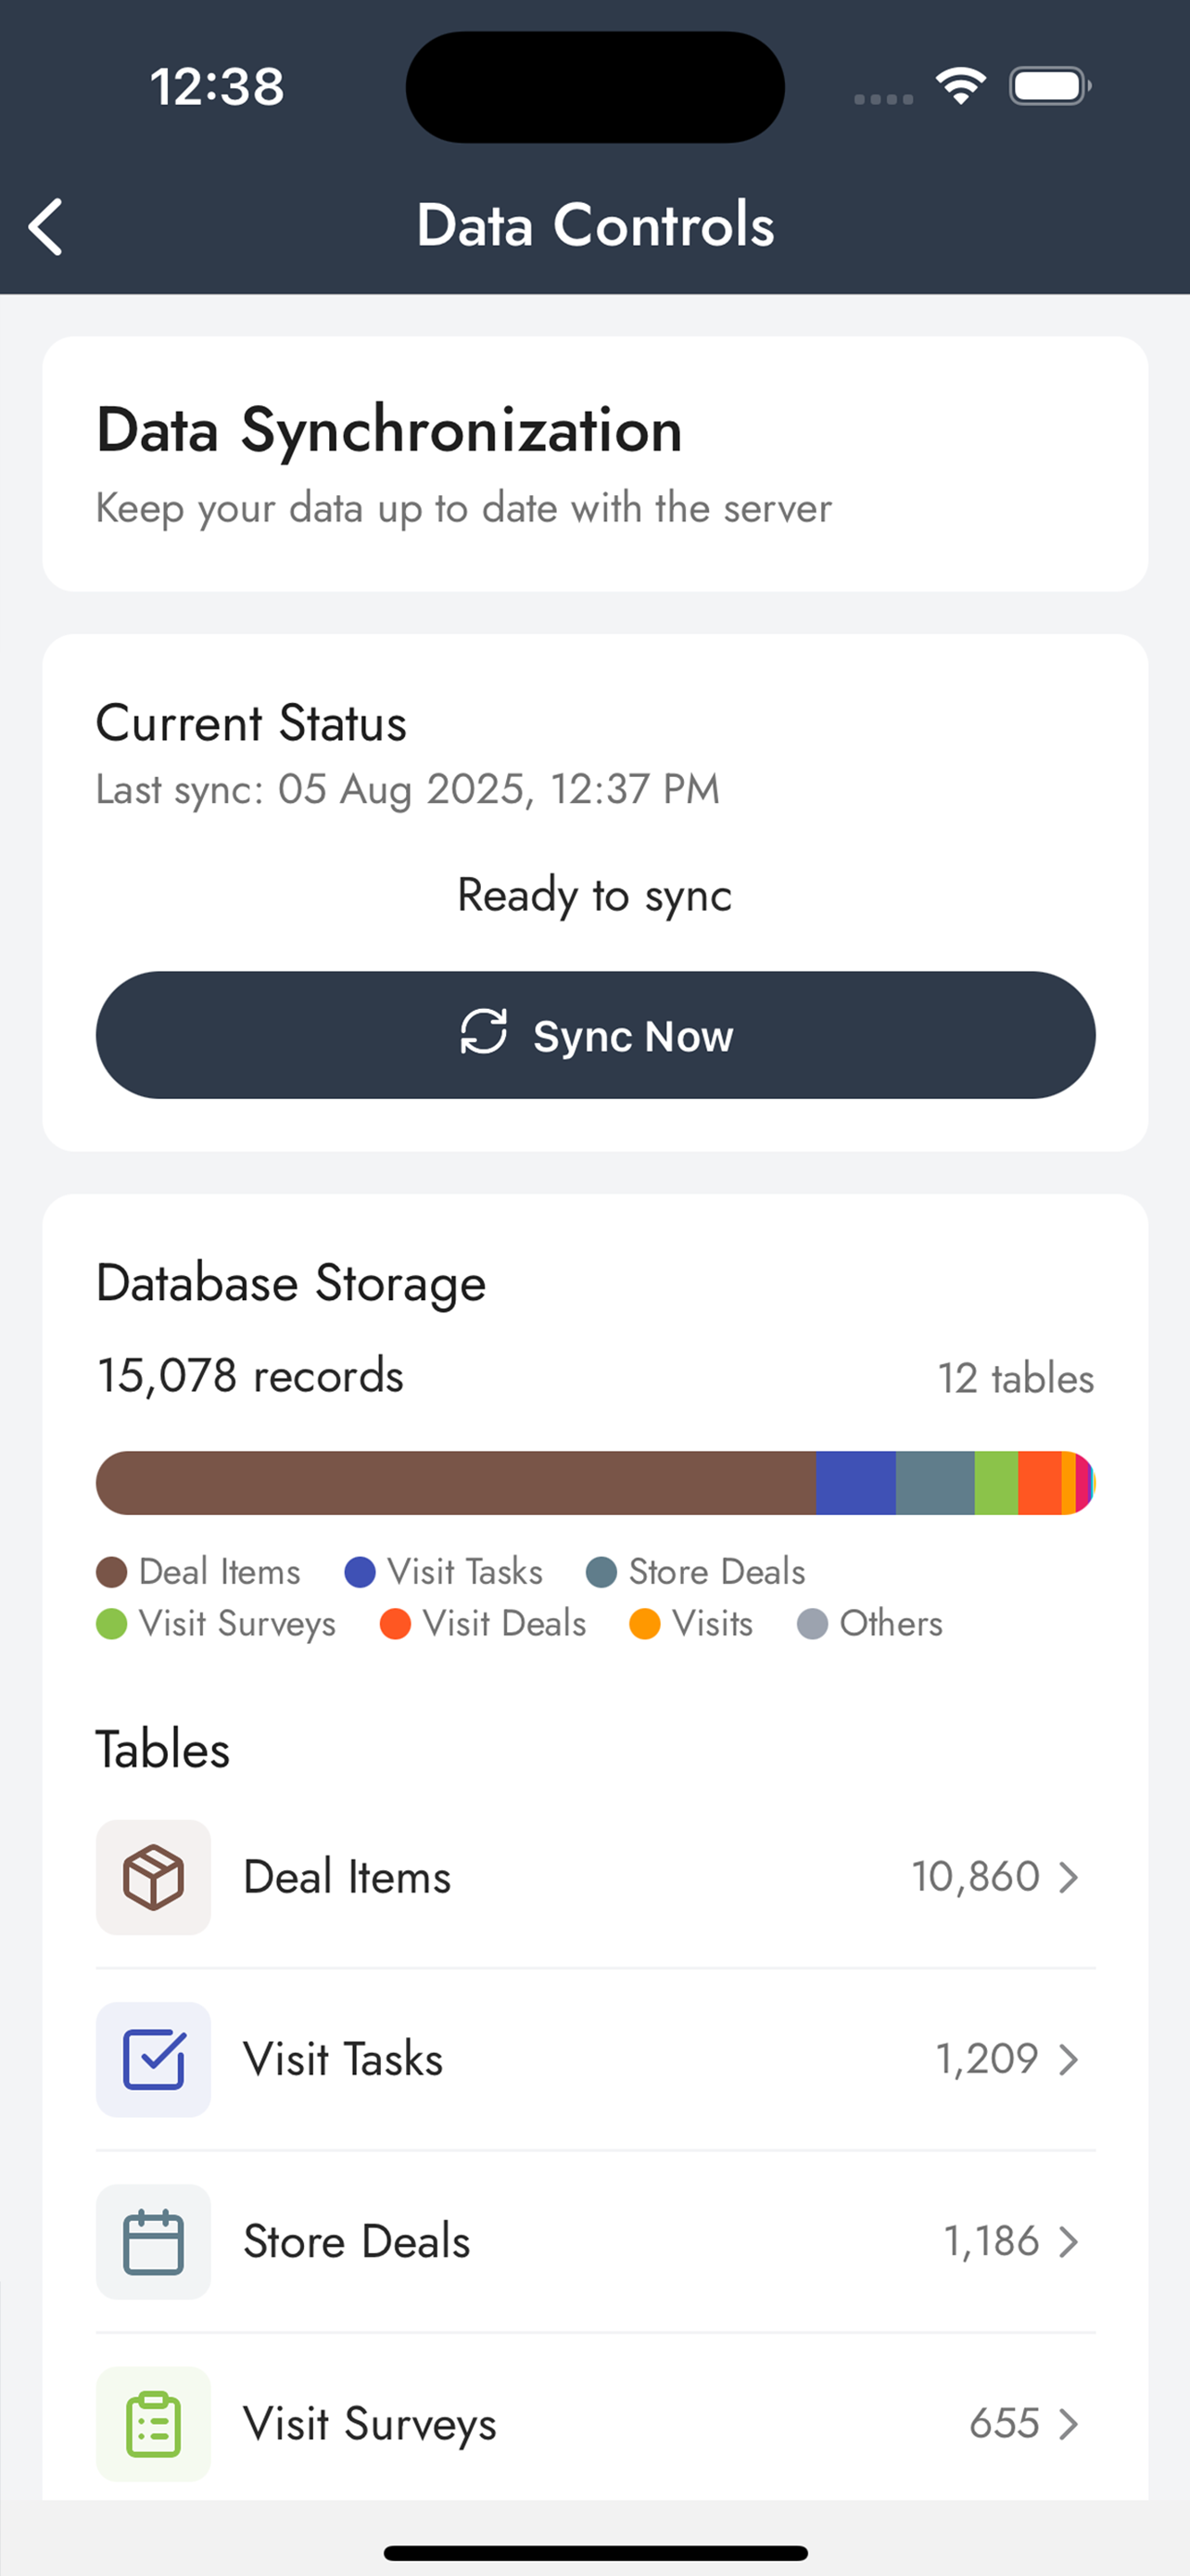The height and width of the screenshot is (2576, 1190).
Task: Select the gray-blue Store Deals bar segment
Action: [935, 1483]
